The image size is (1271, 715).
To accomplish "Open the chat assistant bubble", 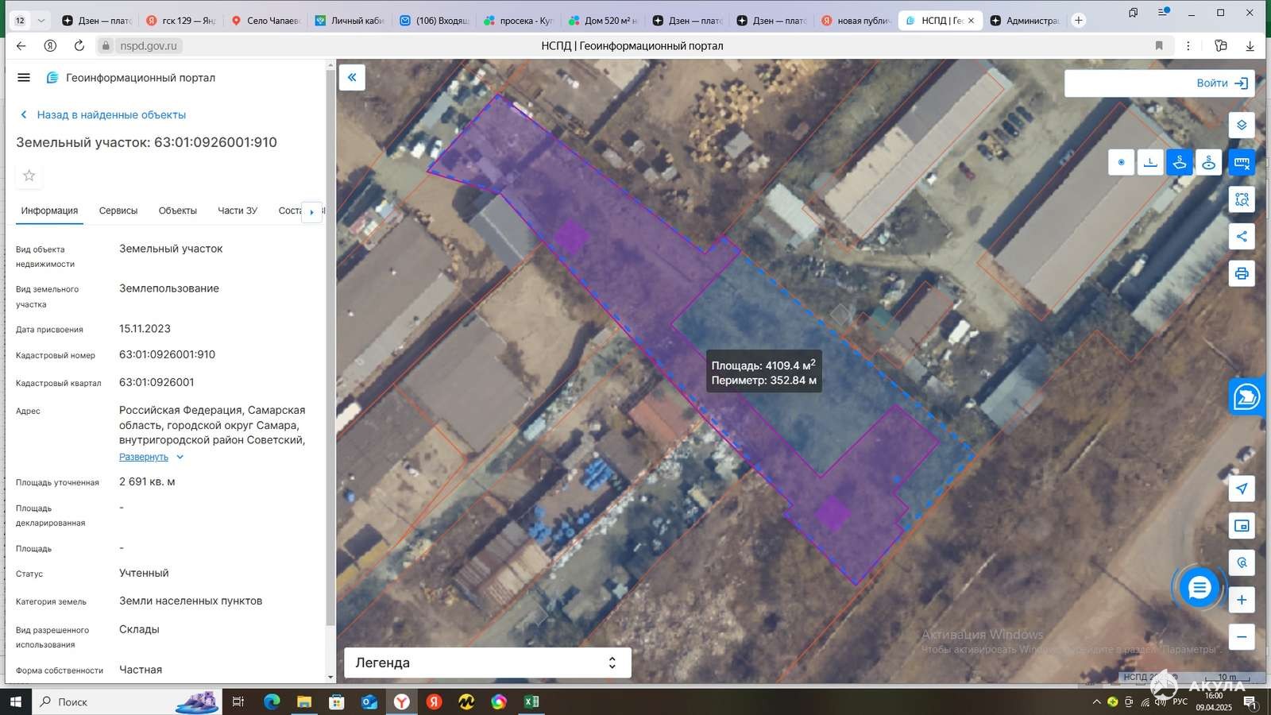I will click(x=1199, y=588).
